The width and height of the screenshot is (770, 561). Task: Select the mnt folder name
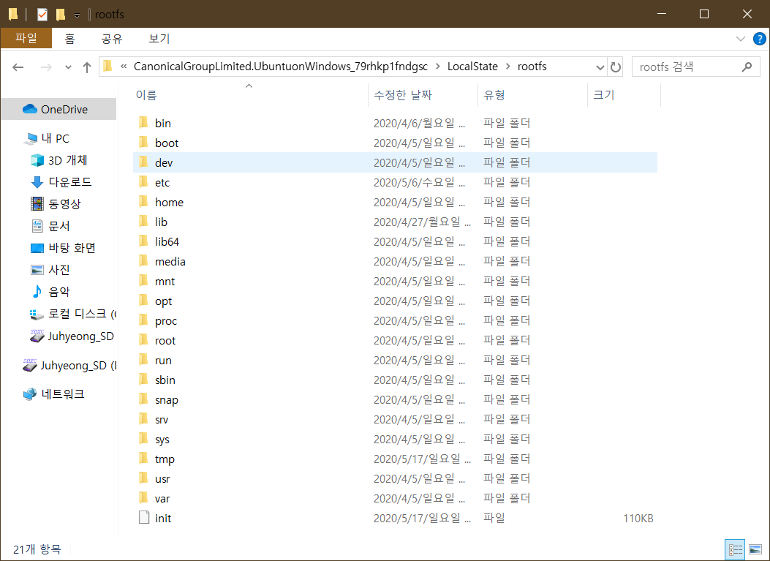165,281
